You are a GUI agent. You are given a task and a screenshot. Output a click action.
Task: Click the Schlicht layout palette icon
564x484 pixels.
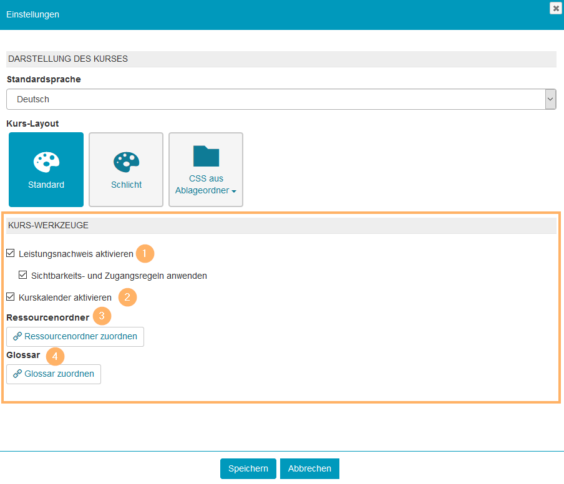pos(126,162)
